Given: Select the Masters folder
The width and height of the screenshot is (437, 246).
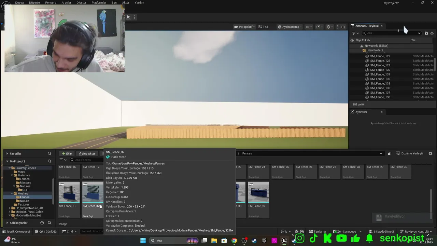Looking at the screenshot, I should [x=25, y=183].
